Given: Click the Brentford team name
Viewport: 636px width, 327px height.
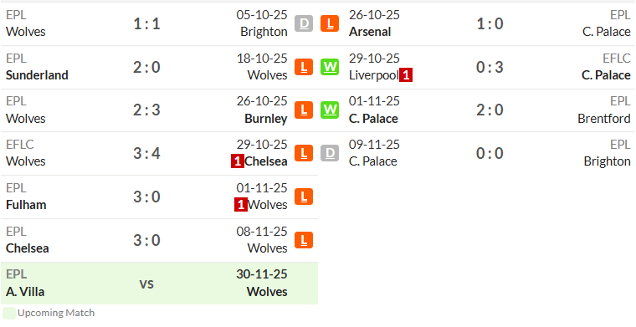Looking at the screenshot, I should coord(604,119).
